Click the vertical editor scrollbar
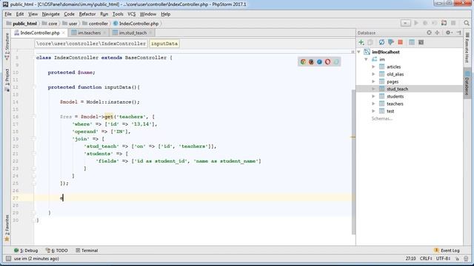 point(353,162)
